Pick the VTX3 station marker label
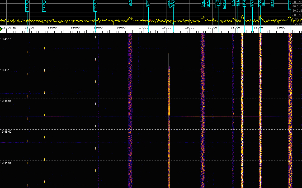The image size is (302, 188). click(x=171, y=4)
